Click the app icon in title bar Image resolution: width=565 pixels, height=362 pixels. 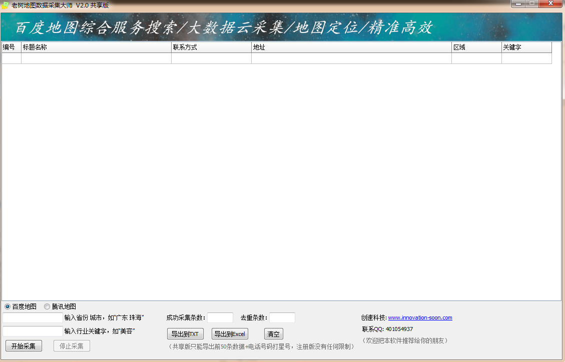click(x=5, y=5)
